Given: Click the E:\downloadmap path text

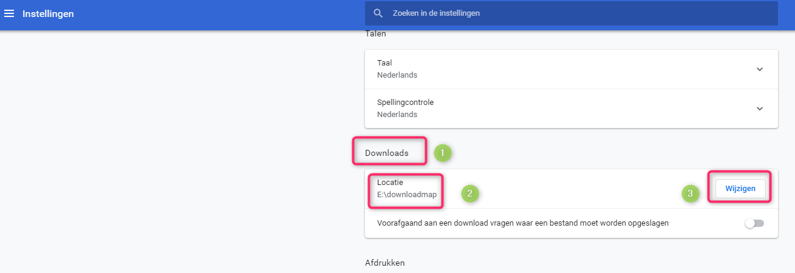Looking at the screenshot, I should [406, 195].
